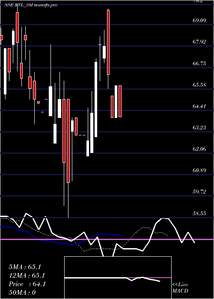Click the 12MA : 65.1 readout
The width and height of the screenshot is (214, 299).
(x=27, y=276)
